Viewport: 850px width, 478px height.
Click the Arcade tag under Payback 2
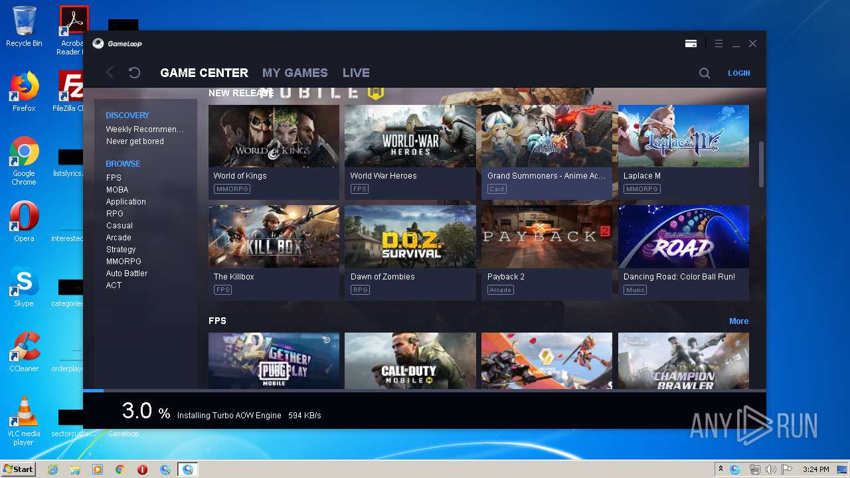501,290
